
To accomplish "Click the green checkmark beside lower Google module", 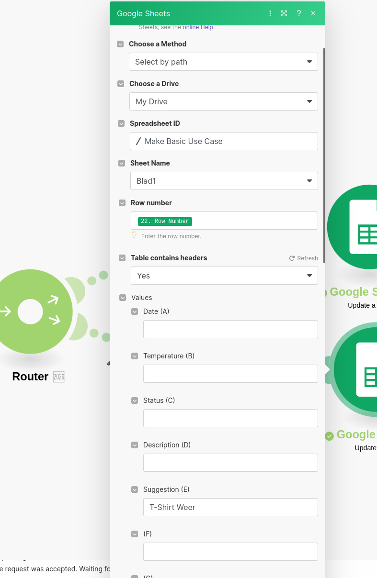I will (330, 436).
